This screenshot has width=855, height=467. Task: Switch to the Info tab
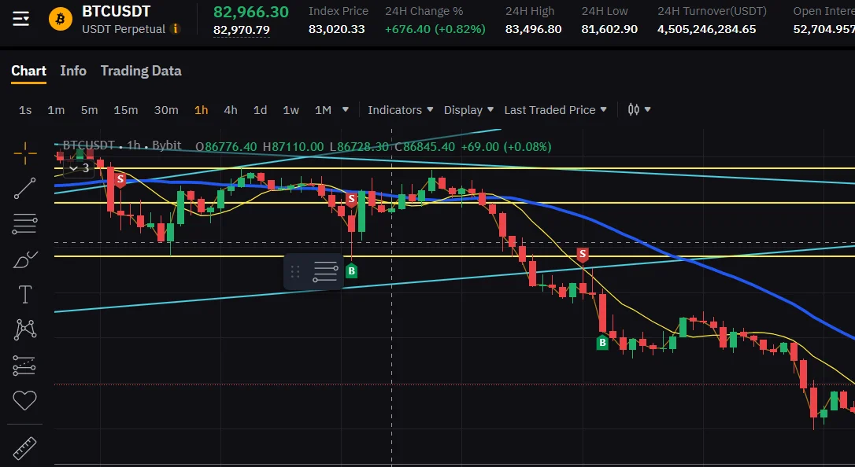(x=73, y=71)
